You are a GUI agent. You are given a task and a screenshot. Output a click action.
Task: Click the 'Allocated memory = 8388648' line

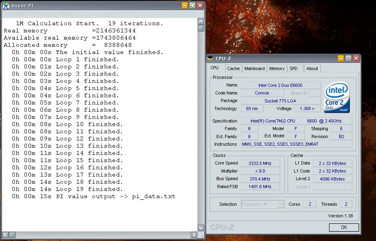(x=68, y=45)
